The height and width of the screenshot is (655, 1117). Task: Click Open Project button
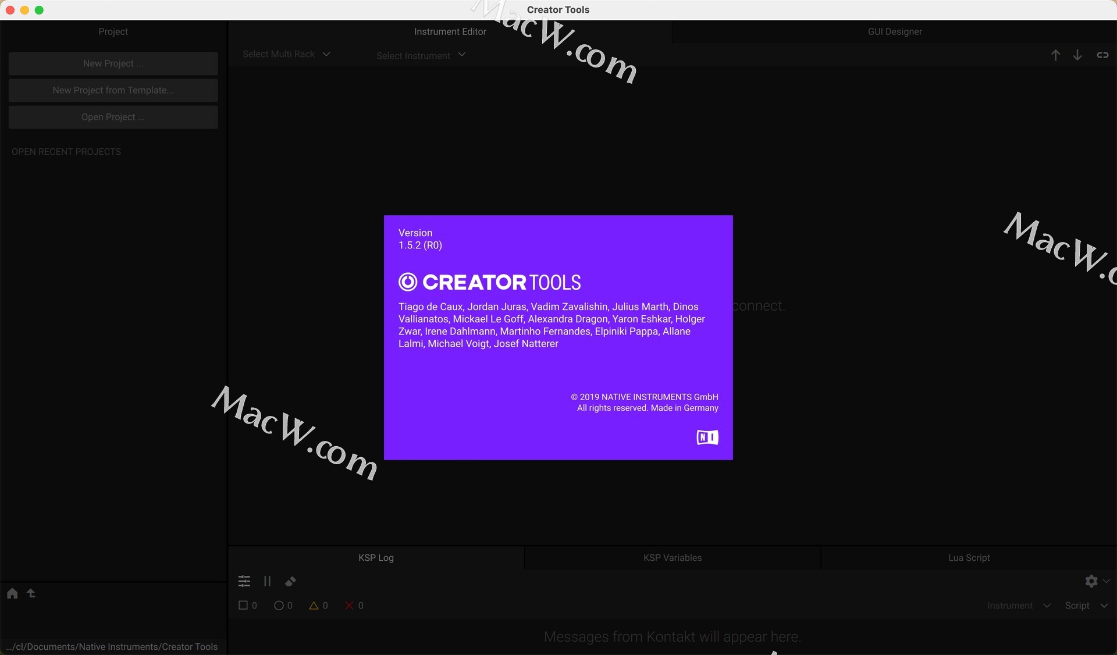[x=113, y=117]
